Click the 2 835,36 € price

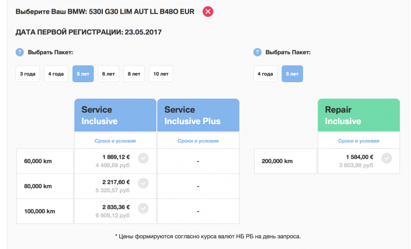[x=116, y=207]
